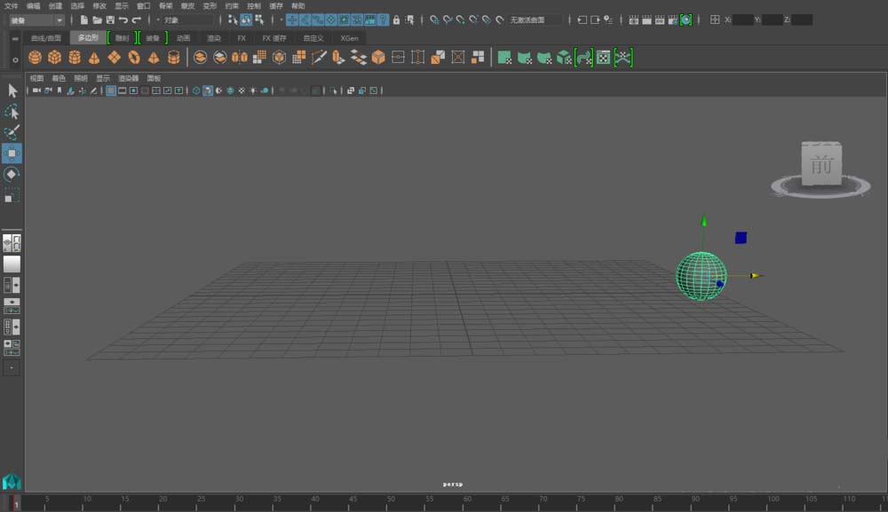Open the 文件 menu
This screenshot has height=512, width=888.
tap(11, 6)
